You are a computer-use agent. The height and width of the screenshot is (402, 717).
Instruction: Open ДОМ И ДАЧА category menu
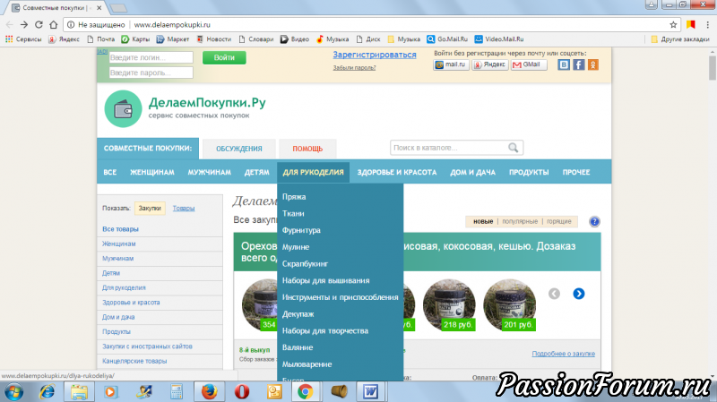(473, 172)
